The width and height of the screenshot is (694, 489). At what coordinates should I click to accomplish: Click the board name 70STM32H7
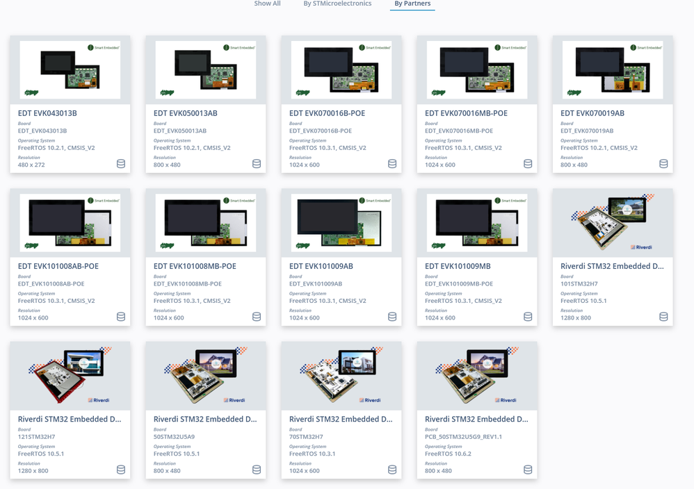point(306,437)
